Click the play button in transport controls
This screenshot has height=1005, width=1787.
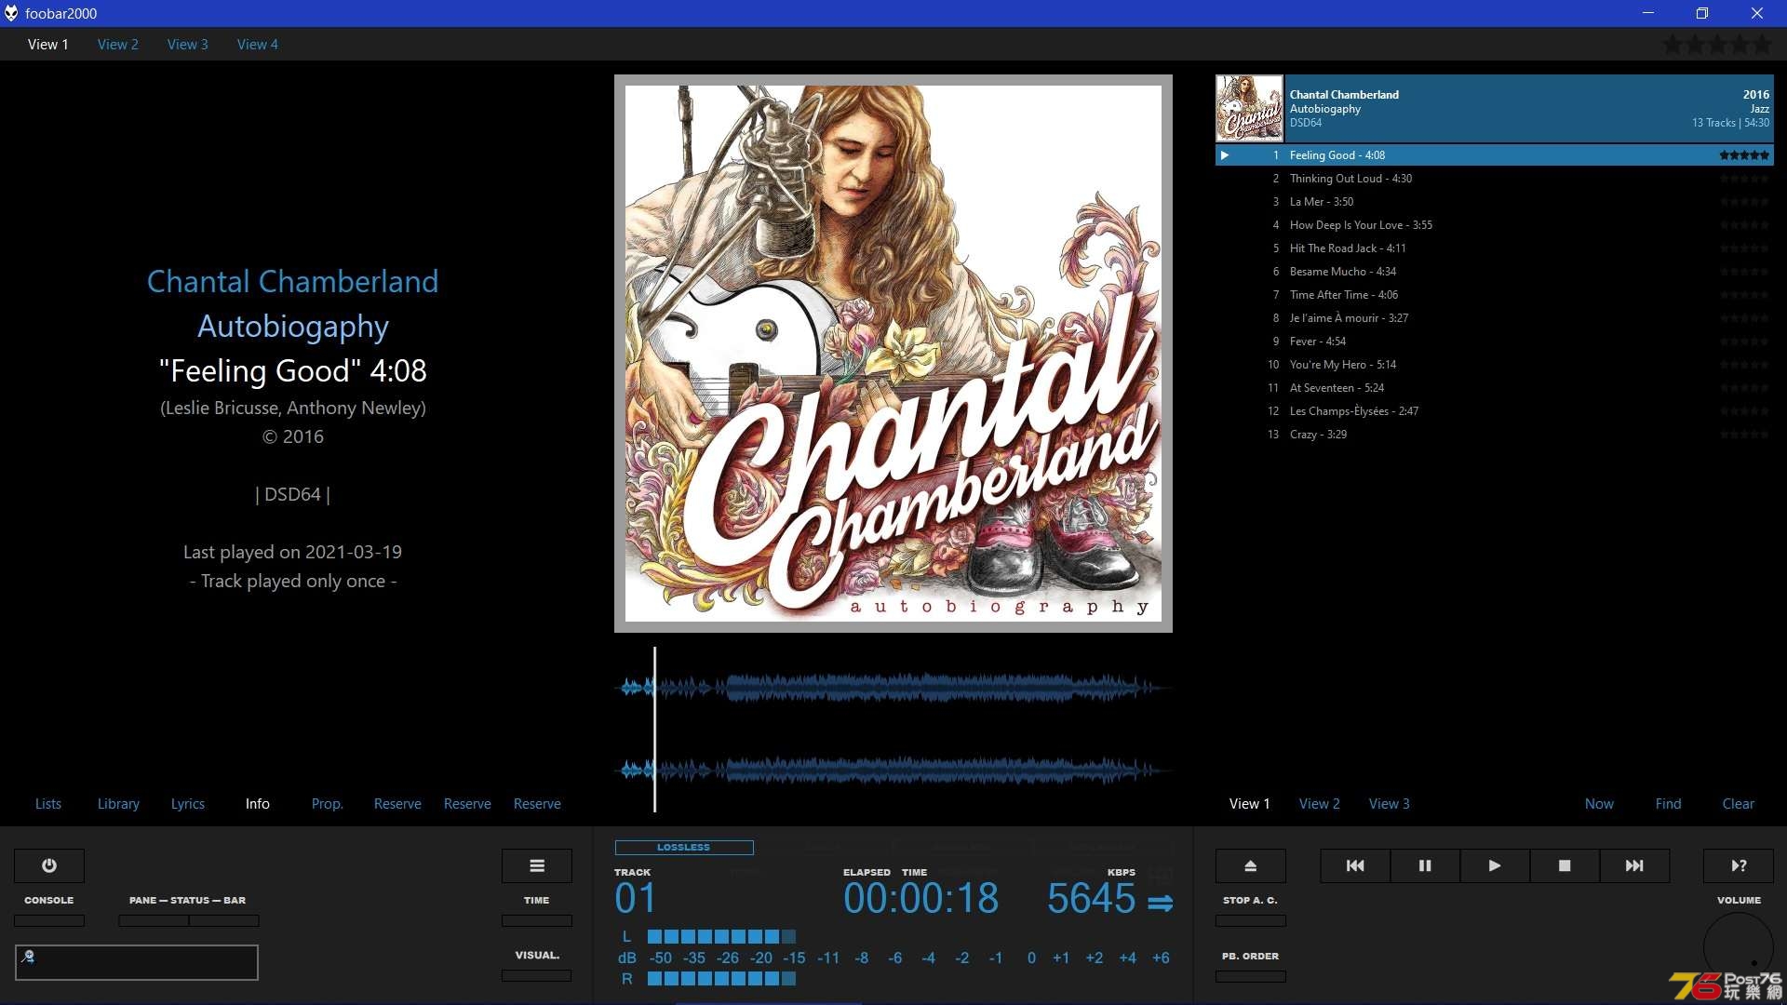(1495, 865)
